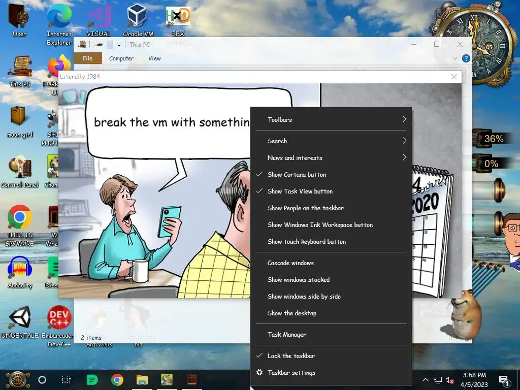Click the muted volume tray icon
The height and width of the screenshot is (390, 520).
(450, 380)
